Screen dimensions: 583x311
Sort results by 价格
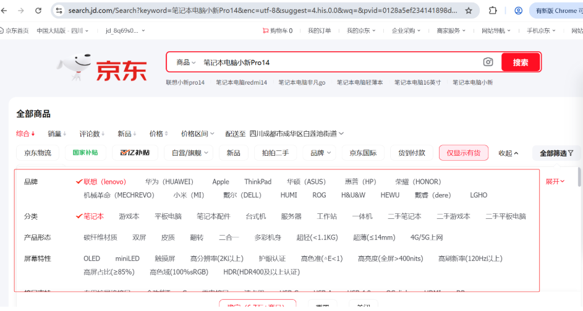pyautogui.click(x=158, y=134)
